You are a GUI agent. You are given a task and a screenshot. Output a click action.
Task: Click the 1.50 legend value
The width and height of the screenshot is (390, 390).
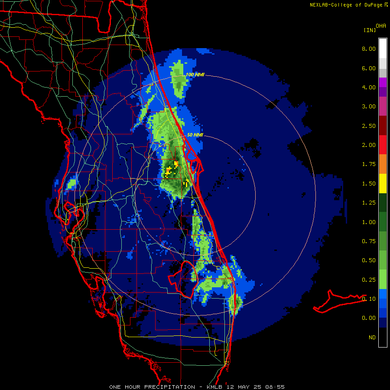click(369, 184)
